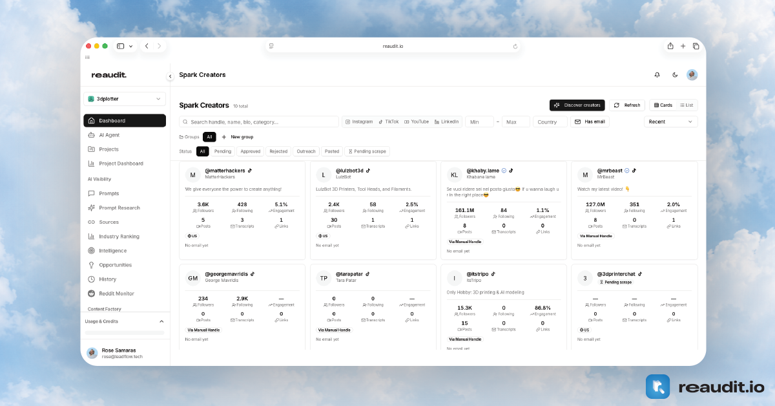Open the Dashboard sidebar item
775x406 pixels.
(125, 120)
